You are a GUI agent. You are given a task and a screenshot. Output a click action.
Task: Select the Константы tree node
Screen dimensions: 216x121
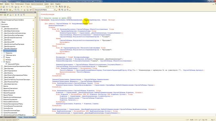[x=4, y=24]
